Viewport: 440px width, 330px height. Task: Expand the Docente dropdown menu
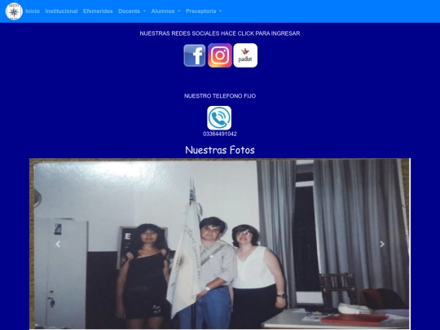point(132,11)
